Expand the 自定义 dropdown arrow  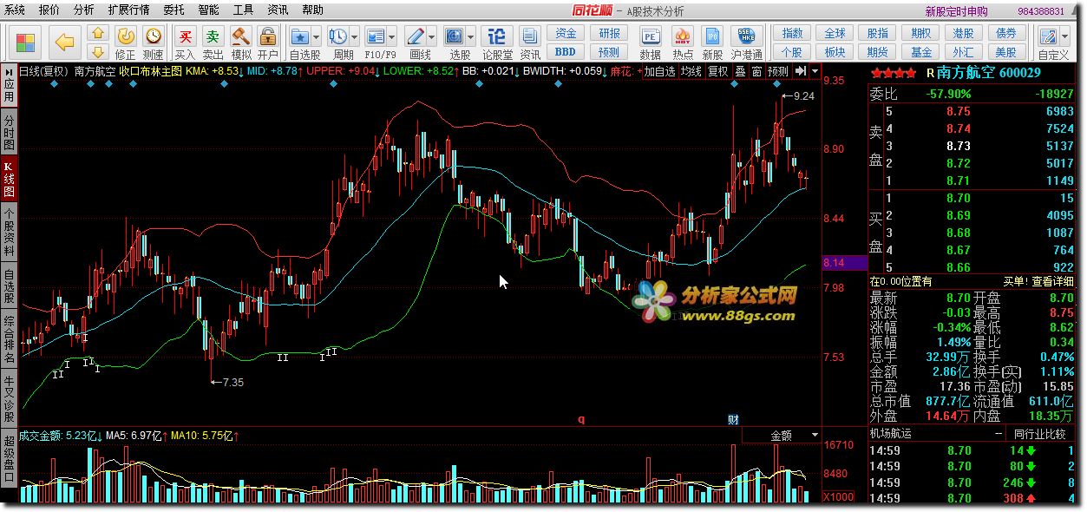[x=1064, y=37]
